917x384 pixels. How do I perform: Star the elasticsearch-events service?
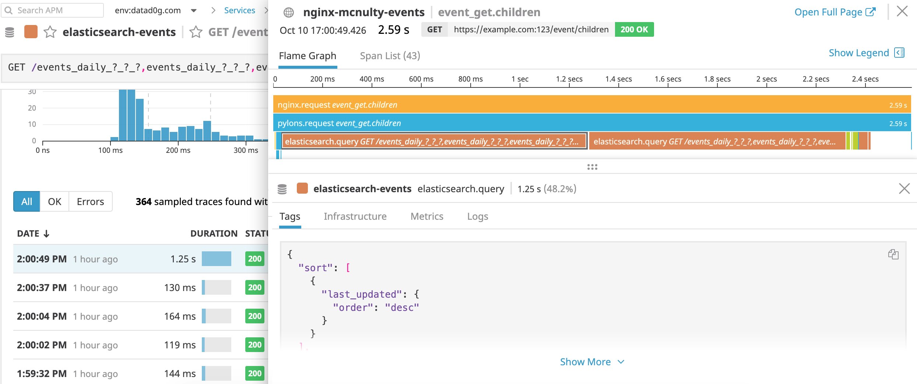(x=49, y=32)
